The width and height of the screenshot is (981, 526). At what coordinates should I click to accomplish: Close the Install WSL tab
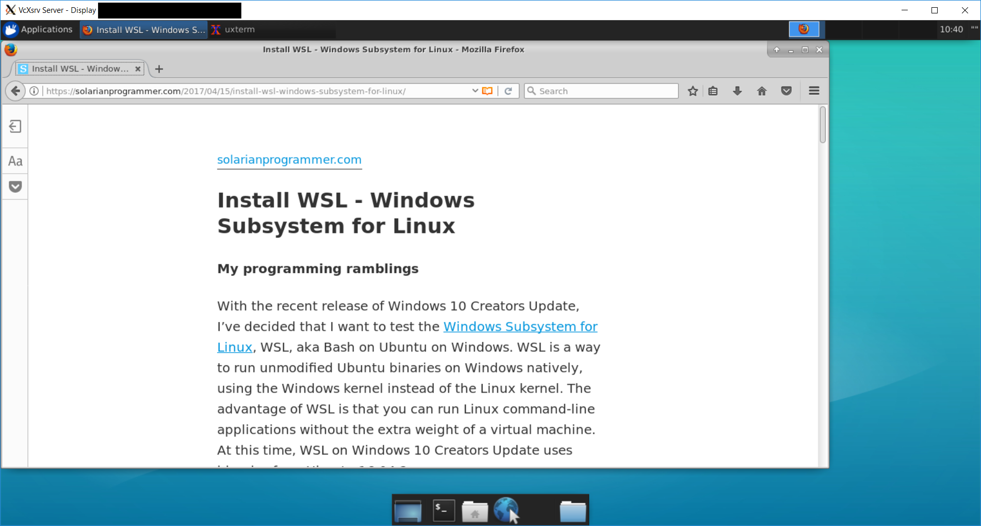click(x=138, y=69)
